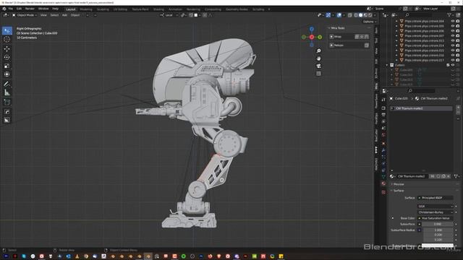Click the green Y axis gizmo
This screenshot has width=463, height=260.
tap(320, 37)
